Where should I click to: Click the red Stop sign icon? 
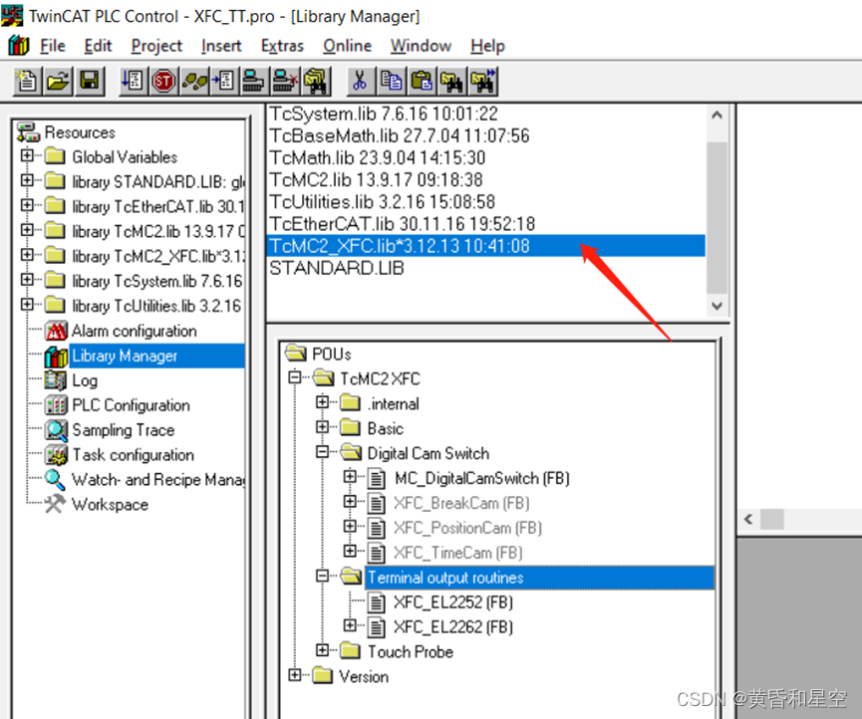coord(163,82)
